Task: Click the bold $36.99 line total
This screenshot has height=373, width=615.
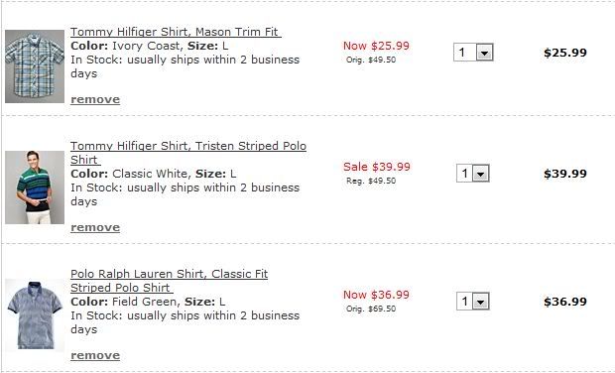Action: [x=565, y=302]
